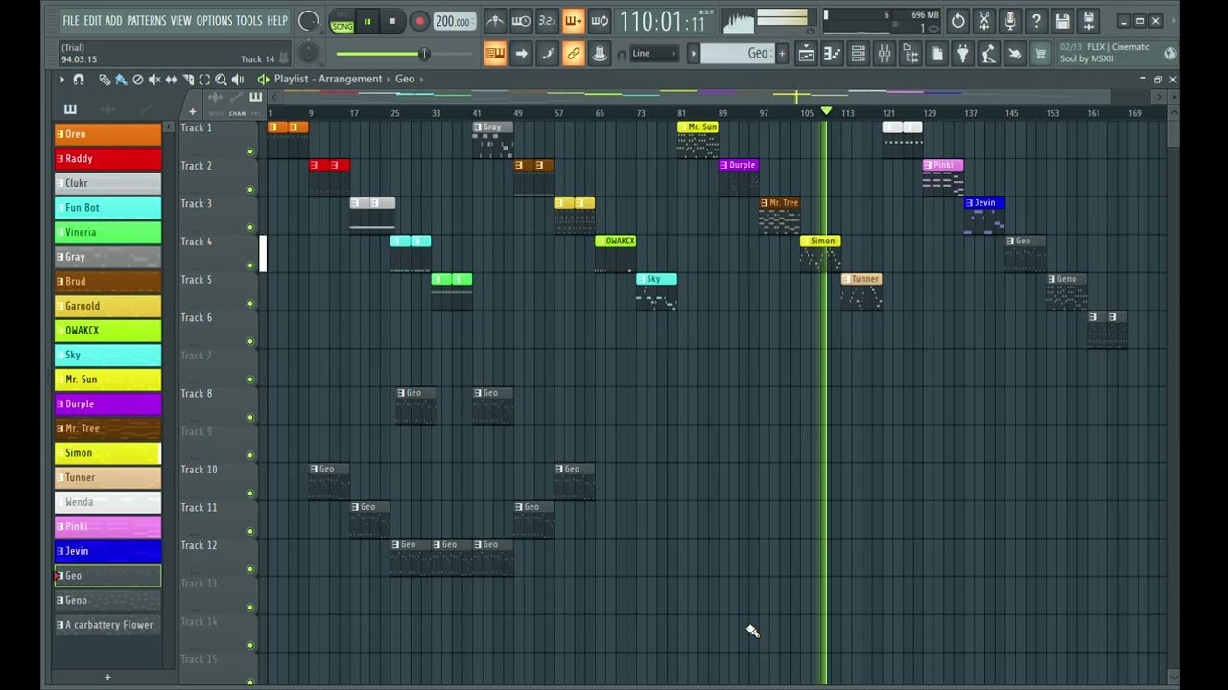This screenshot has width=1228, height=690.
Task: Toggle the typing keyboard to piano button
Action: pyautogui.click(x=495, y=54)
